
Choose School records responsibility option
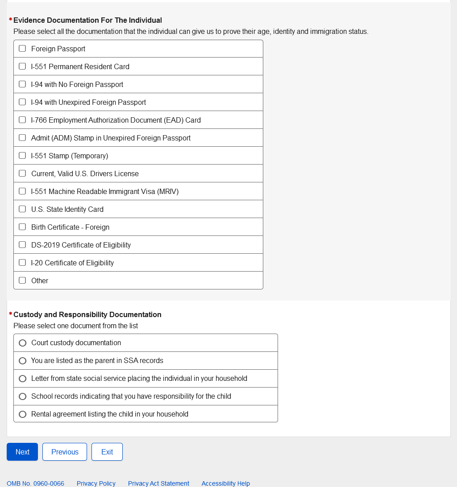tap(23, 396)
